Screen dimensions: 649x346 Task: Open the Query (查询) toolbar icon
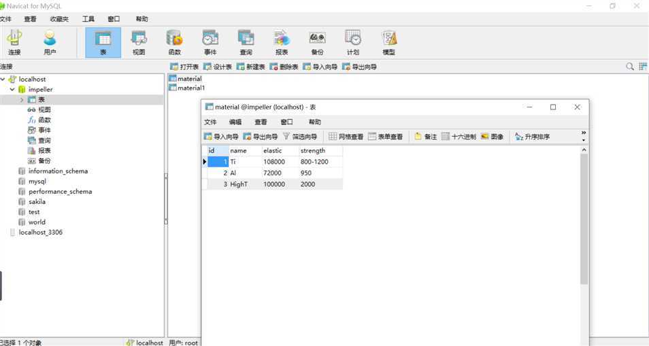coord(246,43)
